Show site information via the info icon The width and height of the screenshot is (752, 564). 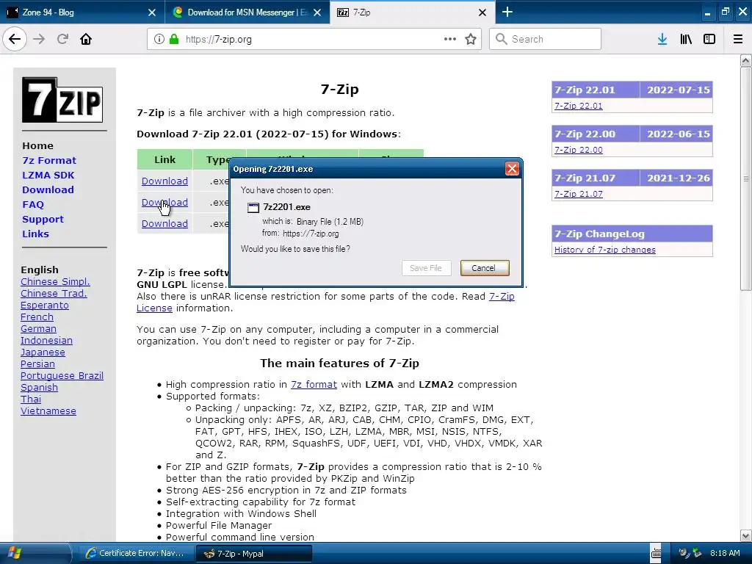159,39
